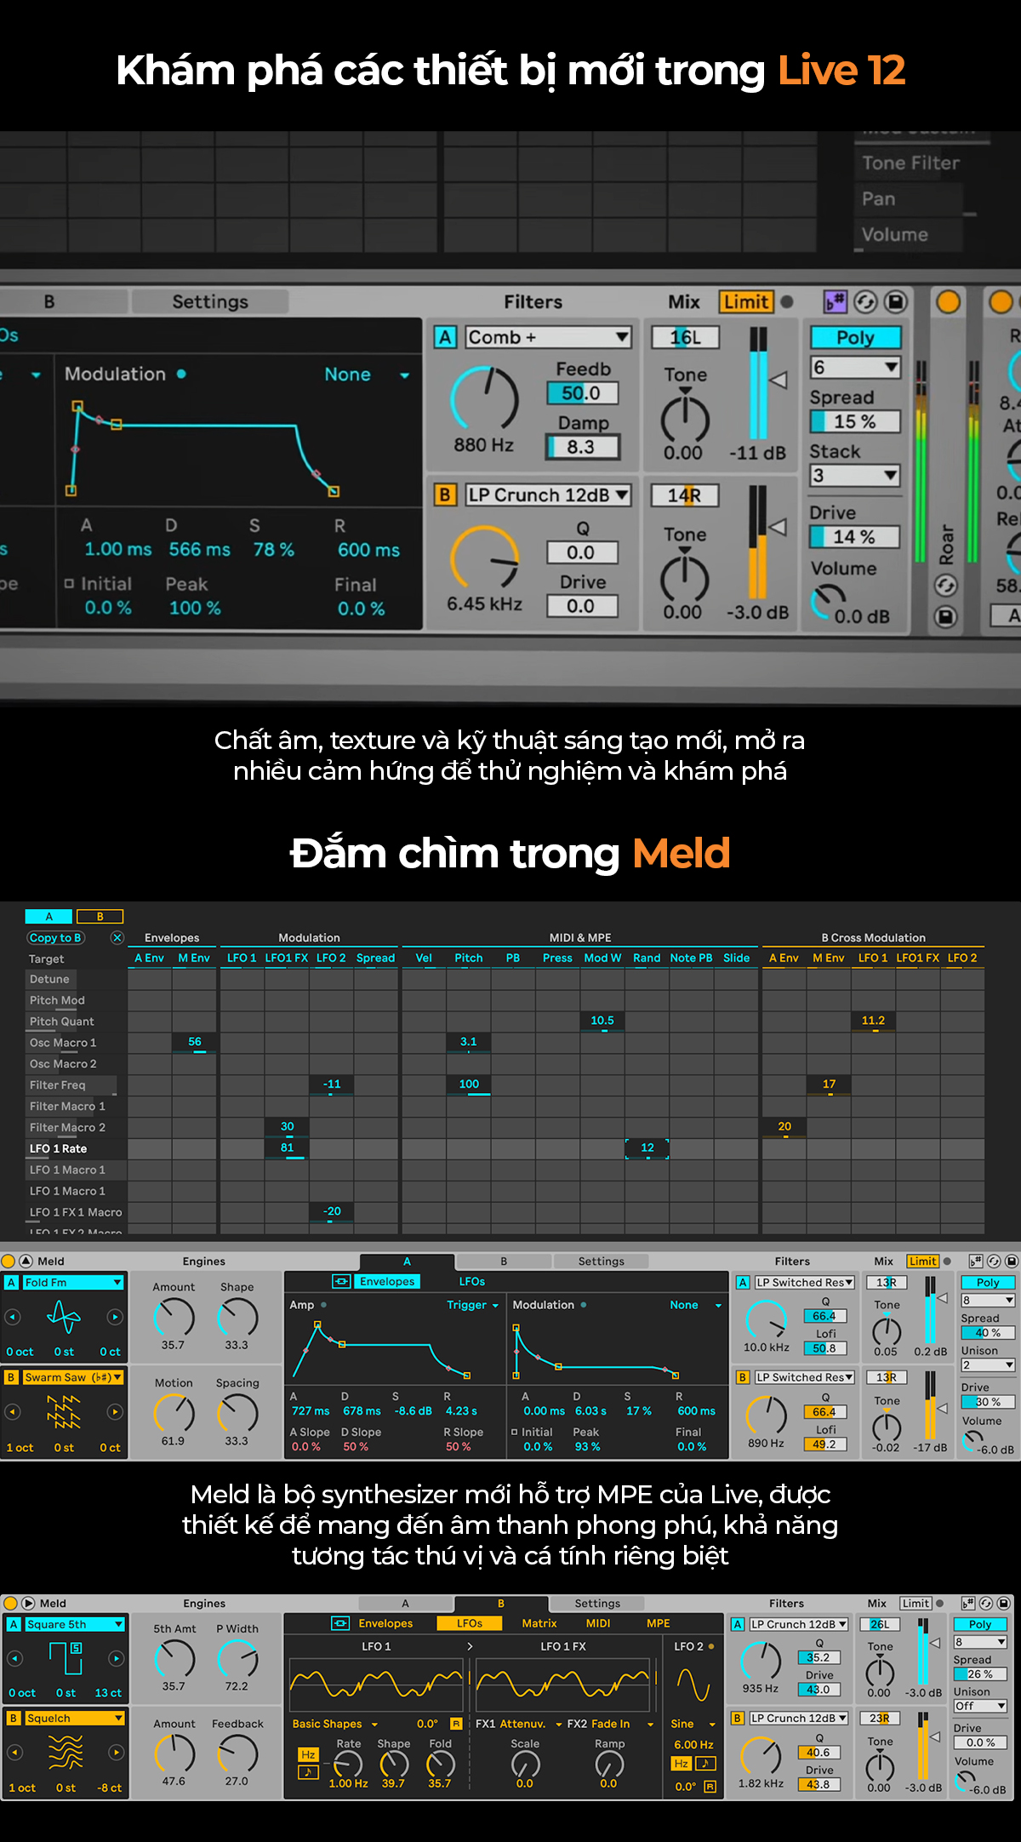
Task: Open LFOs tab in Fold Fm device
Action: pos(472,1281)
